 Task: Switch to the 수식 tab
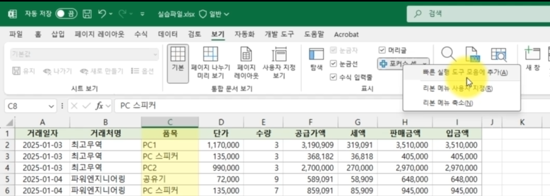141,34
